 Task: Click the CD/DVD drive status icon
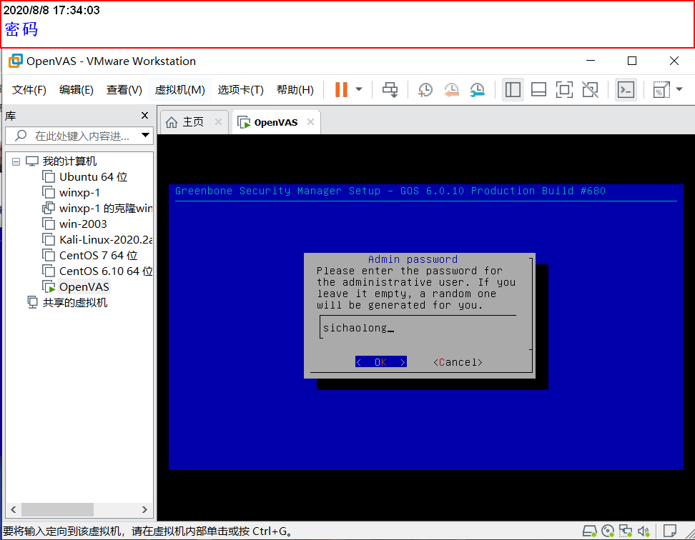(x=608, y=530)
